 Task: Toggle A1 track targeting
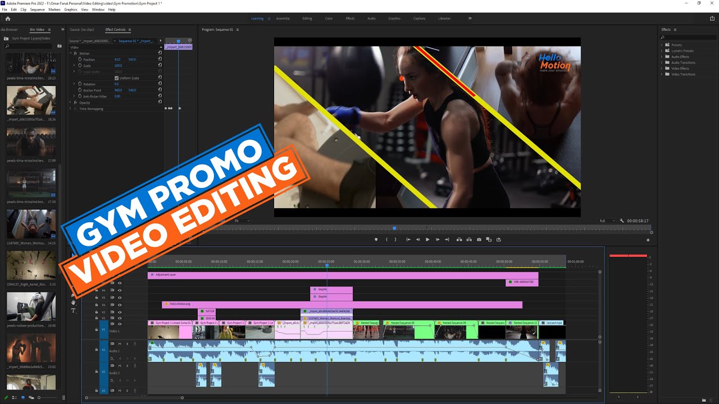tap(103, 350)
